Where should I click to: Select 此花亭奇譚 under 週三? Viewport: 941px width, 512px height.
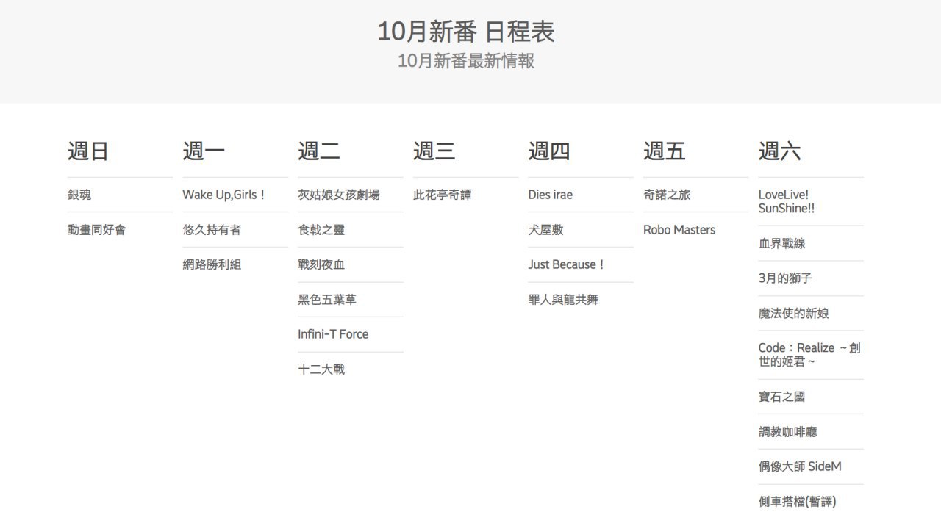[443, 195]
